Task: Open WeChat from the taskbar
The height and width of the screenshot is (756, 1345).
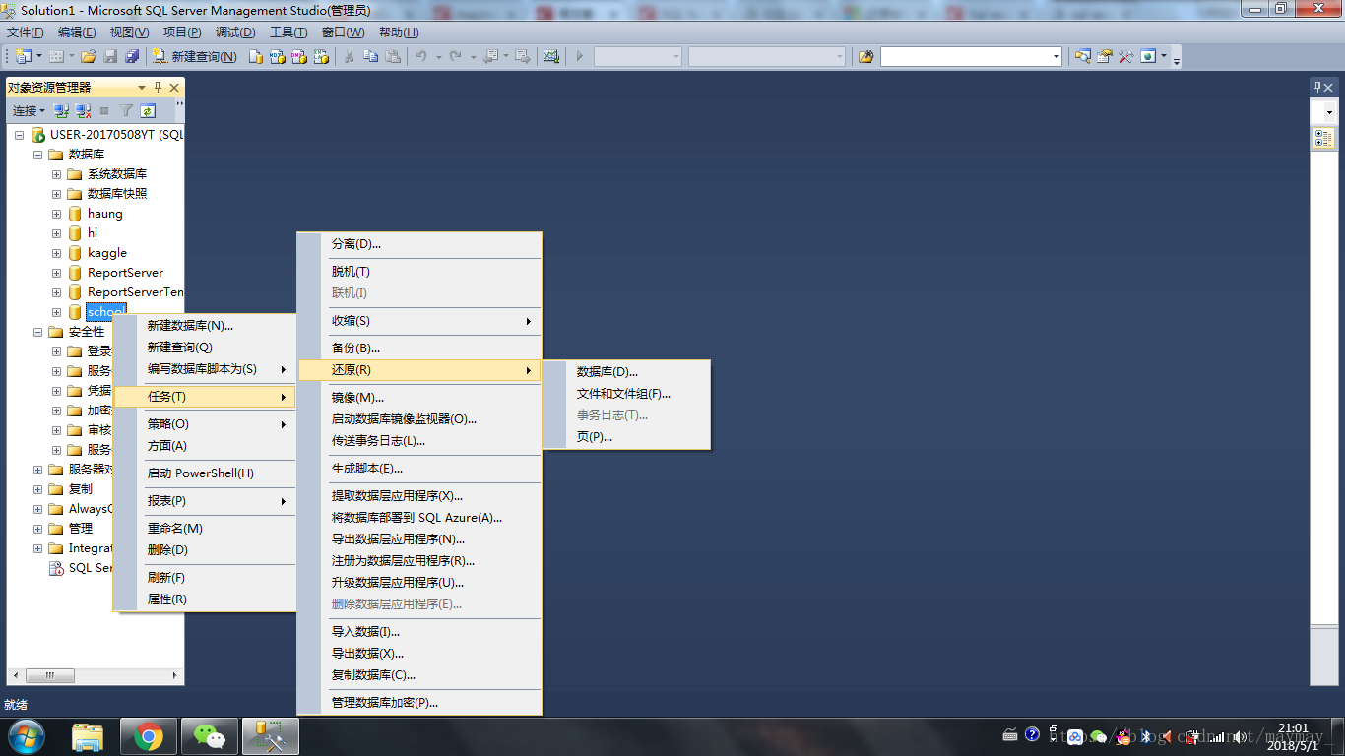Action: click(209, 736)
